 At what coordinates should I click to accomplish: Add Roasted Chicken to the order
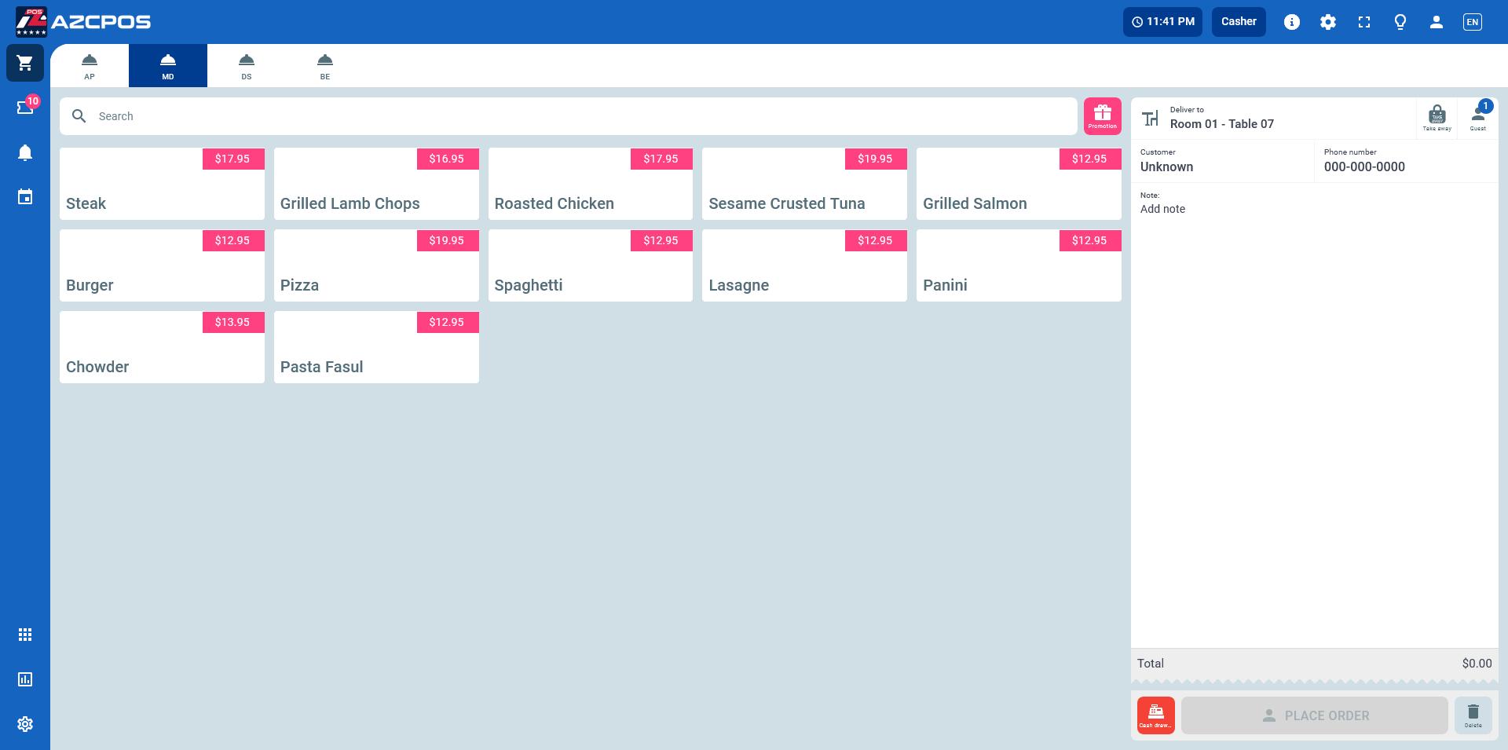tap(591, 184)
